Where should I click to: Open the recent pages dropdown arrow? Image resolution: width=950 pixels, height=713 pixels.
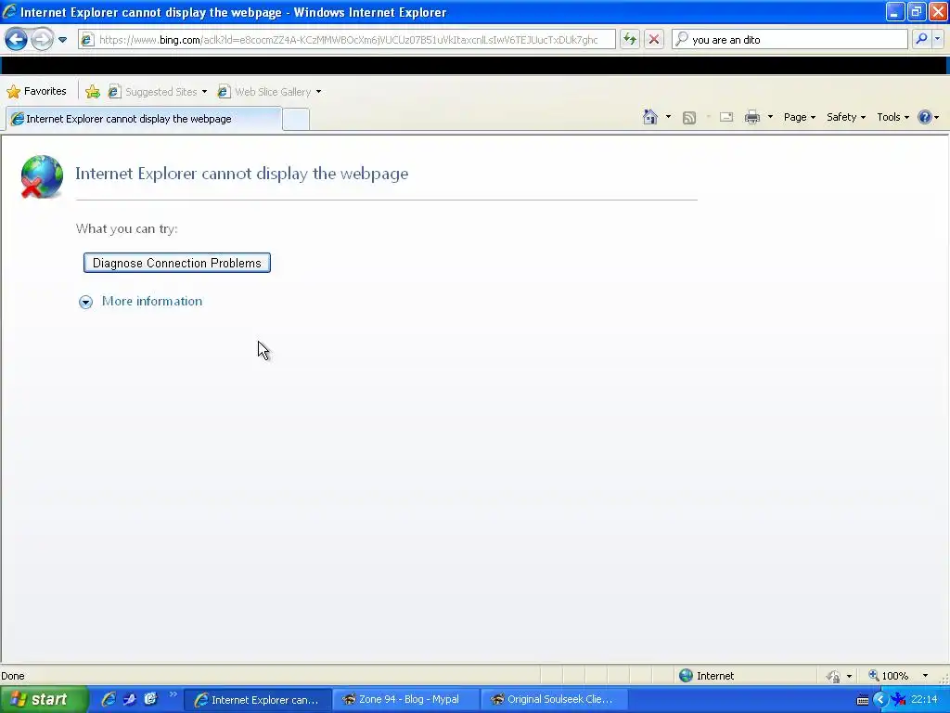(62, 40)
